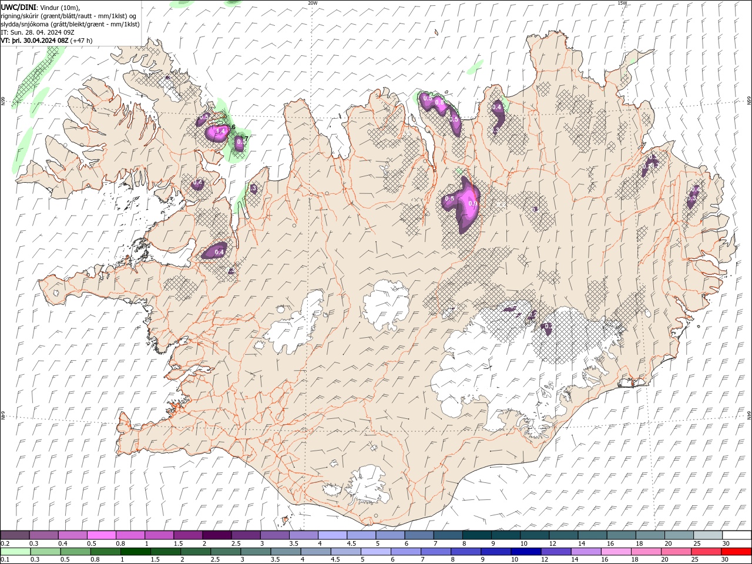Screen dimensions: 752x564
Task: Click upper scale swatch between 0.2 and 0.3
Action: (15, 535)
